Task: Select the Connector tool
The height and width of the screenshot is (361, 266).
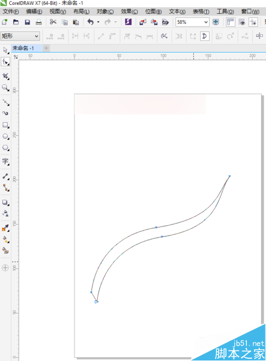Action: (x=5, y=187)
